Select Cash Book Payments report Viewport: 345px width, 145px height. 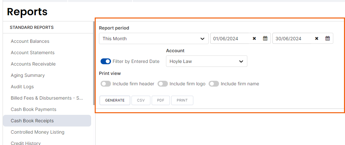click(x=34, y=109)
